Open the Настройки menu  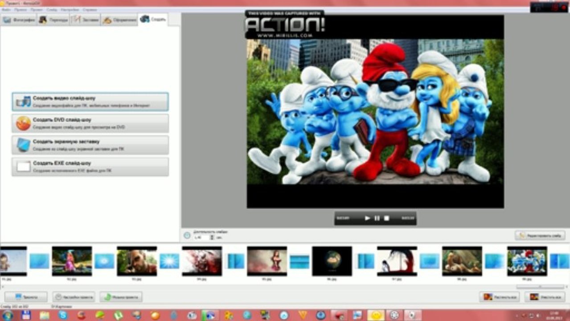pos(70,9)
